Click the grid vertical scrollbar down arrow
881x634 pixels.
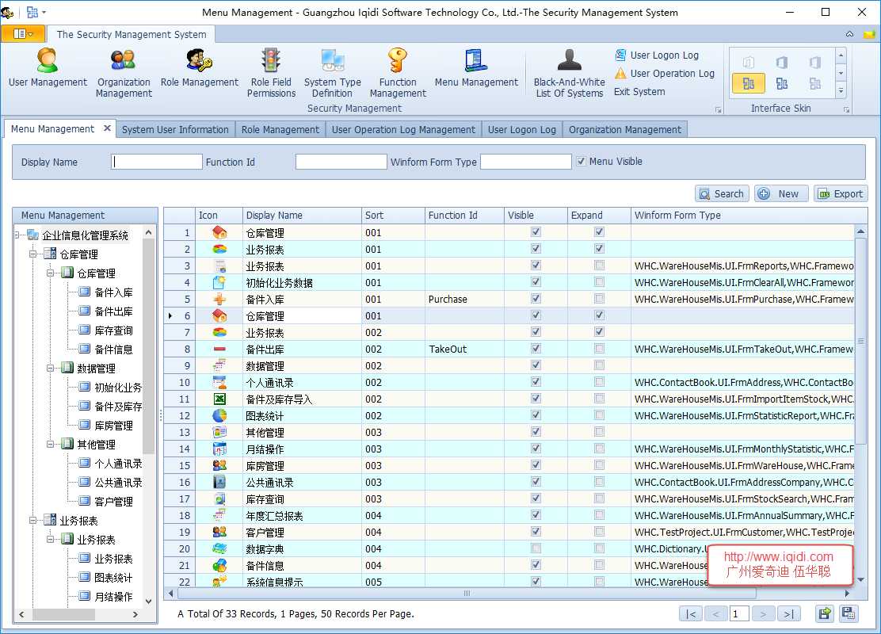[x=860, y=579]
